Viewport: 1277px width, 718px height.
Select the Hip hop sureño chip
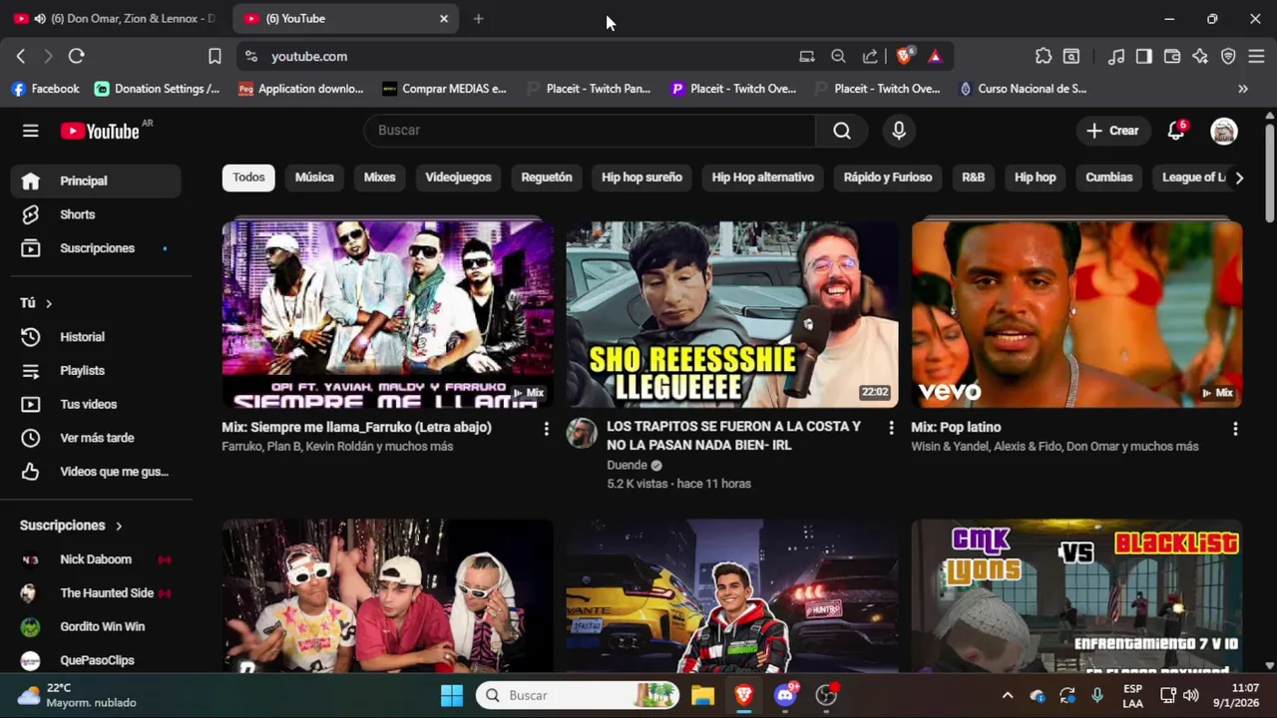641,178
